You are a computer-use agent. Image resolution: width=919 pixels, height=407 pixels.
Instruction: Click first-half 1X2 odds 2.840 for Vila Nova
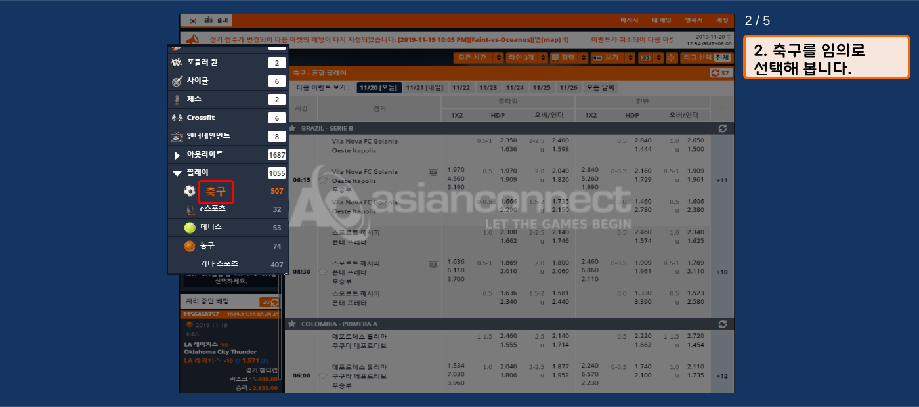tap(591, 171)
